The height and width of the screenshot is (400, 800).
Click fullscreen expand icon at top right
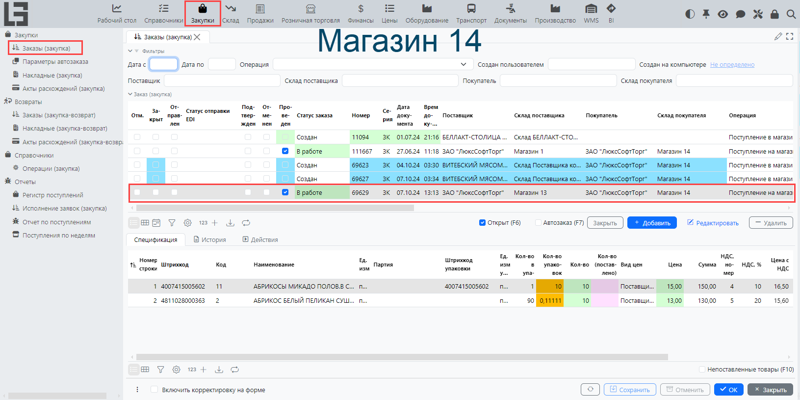point(790,37)
